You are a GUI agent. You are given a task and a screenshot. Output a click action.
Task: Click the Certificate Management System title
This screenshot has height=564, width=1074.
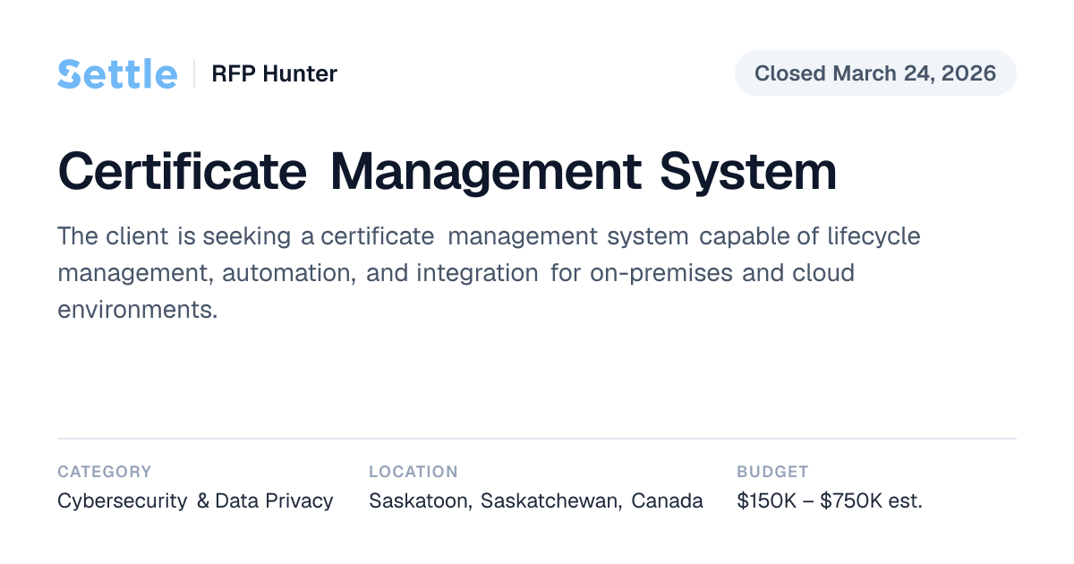pyautogui.click(x=447, y=171)
